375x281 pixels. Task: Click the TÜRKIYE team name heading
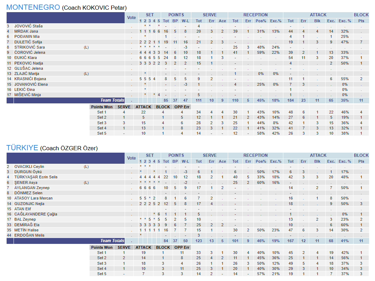[x=22, y=148]
